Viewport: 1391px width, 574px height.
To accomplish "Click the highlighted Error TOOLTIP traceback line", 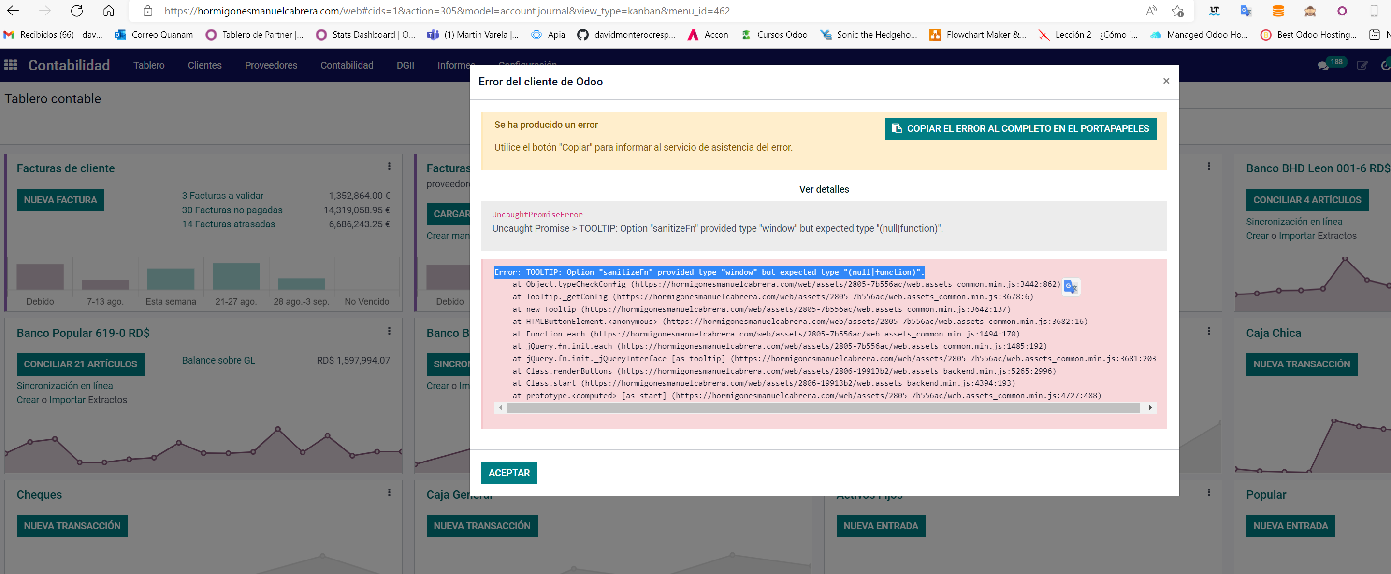I will [709, 272].
